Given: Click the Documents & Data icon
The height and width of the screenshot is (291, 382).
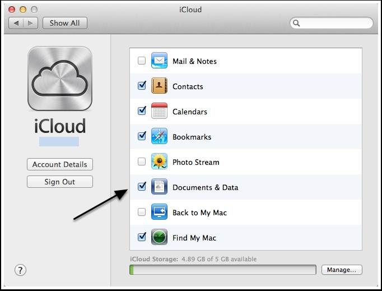Looking at the screenshot, I should pyautogui.click(x=159, y=187).
